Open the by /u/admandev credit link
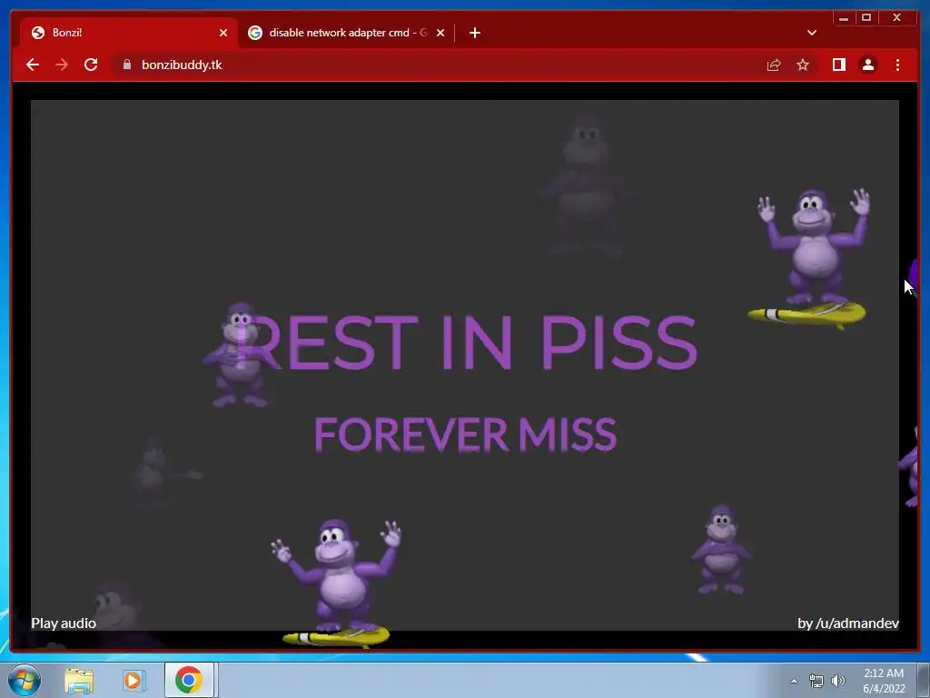 pyautogui.click(x=848, y=623)
